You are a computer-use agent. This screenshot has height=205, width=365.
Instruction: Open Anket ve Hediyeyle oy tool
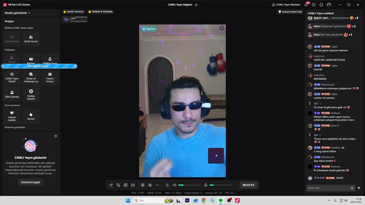click(31, 77)
